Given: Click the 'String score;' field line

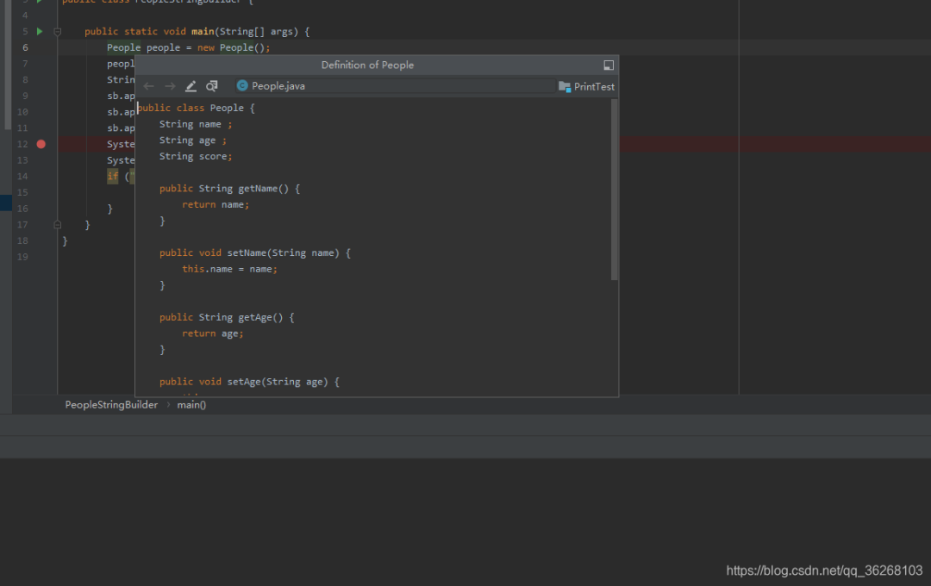Looking at the screenshot, I should (196, 156).
